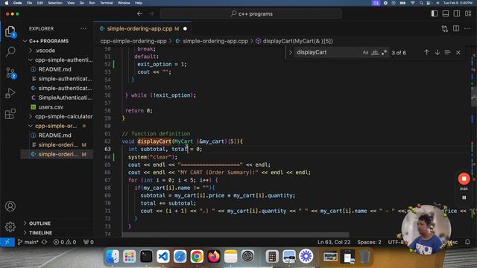Toggle Use Regular Expression in find widget
The width and height of the screenshot is (477, 268).
point(384,52)
